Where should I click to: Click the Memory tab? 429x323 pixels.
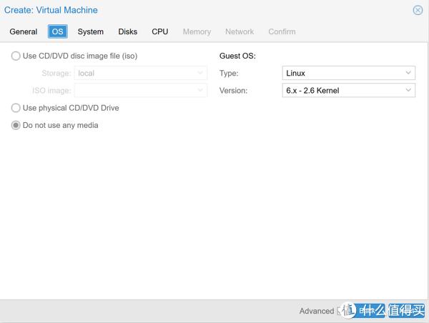[x=197, y=31]
